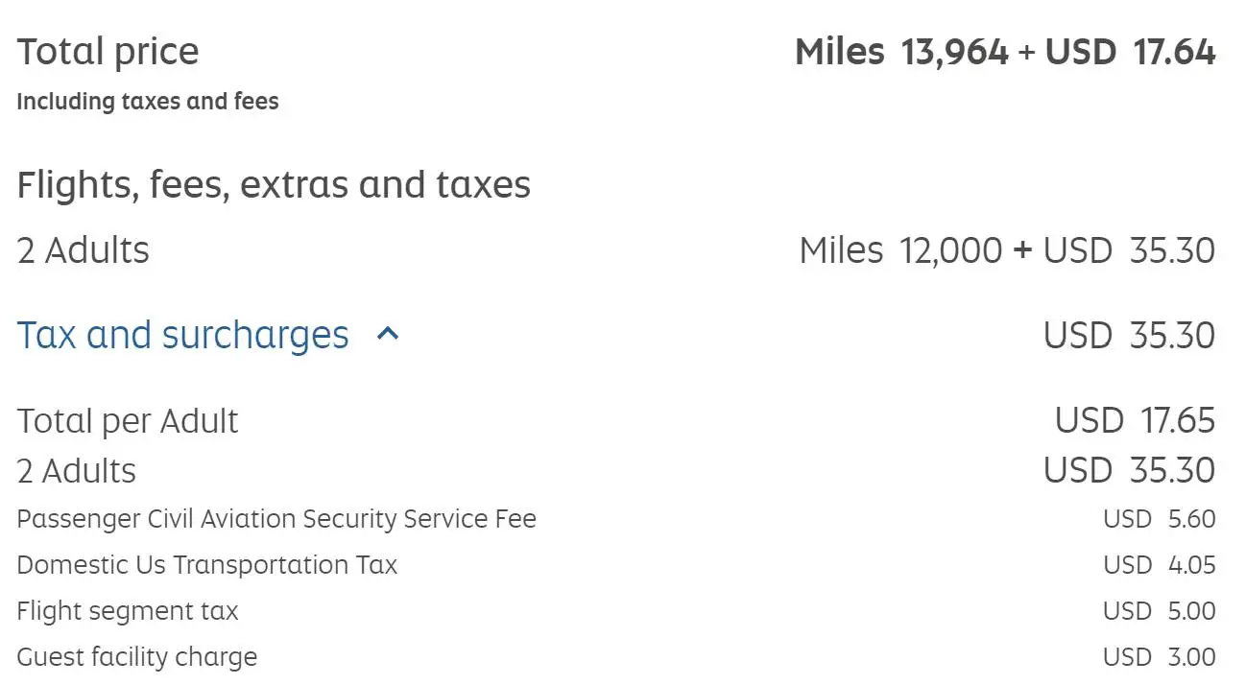
Task: Click 2 Adults label below Total per Adult
Action: 77,471
